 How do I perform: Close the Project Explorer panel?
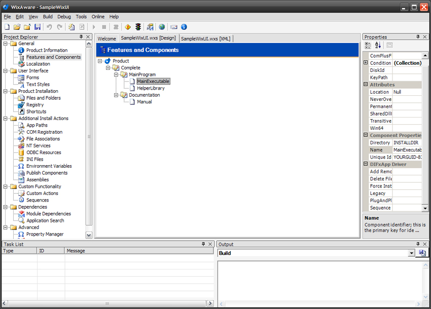pyautogui.click(x=88, y=37)
